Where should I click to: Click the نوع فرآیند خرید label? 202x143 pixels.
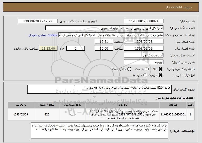(x=184, y=75)
